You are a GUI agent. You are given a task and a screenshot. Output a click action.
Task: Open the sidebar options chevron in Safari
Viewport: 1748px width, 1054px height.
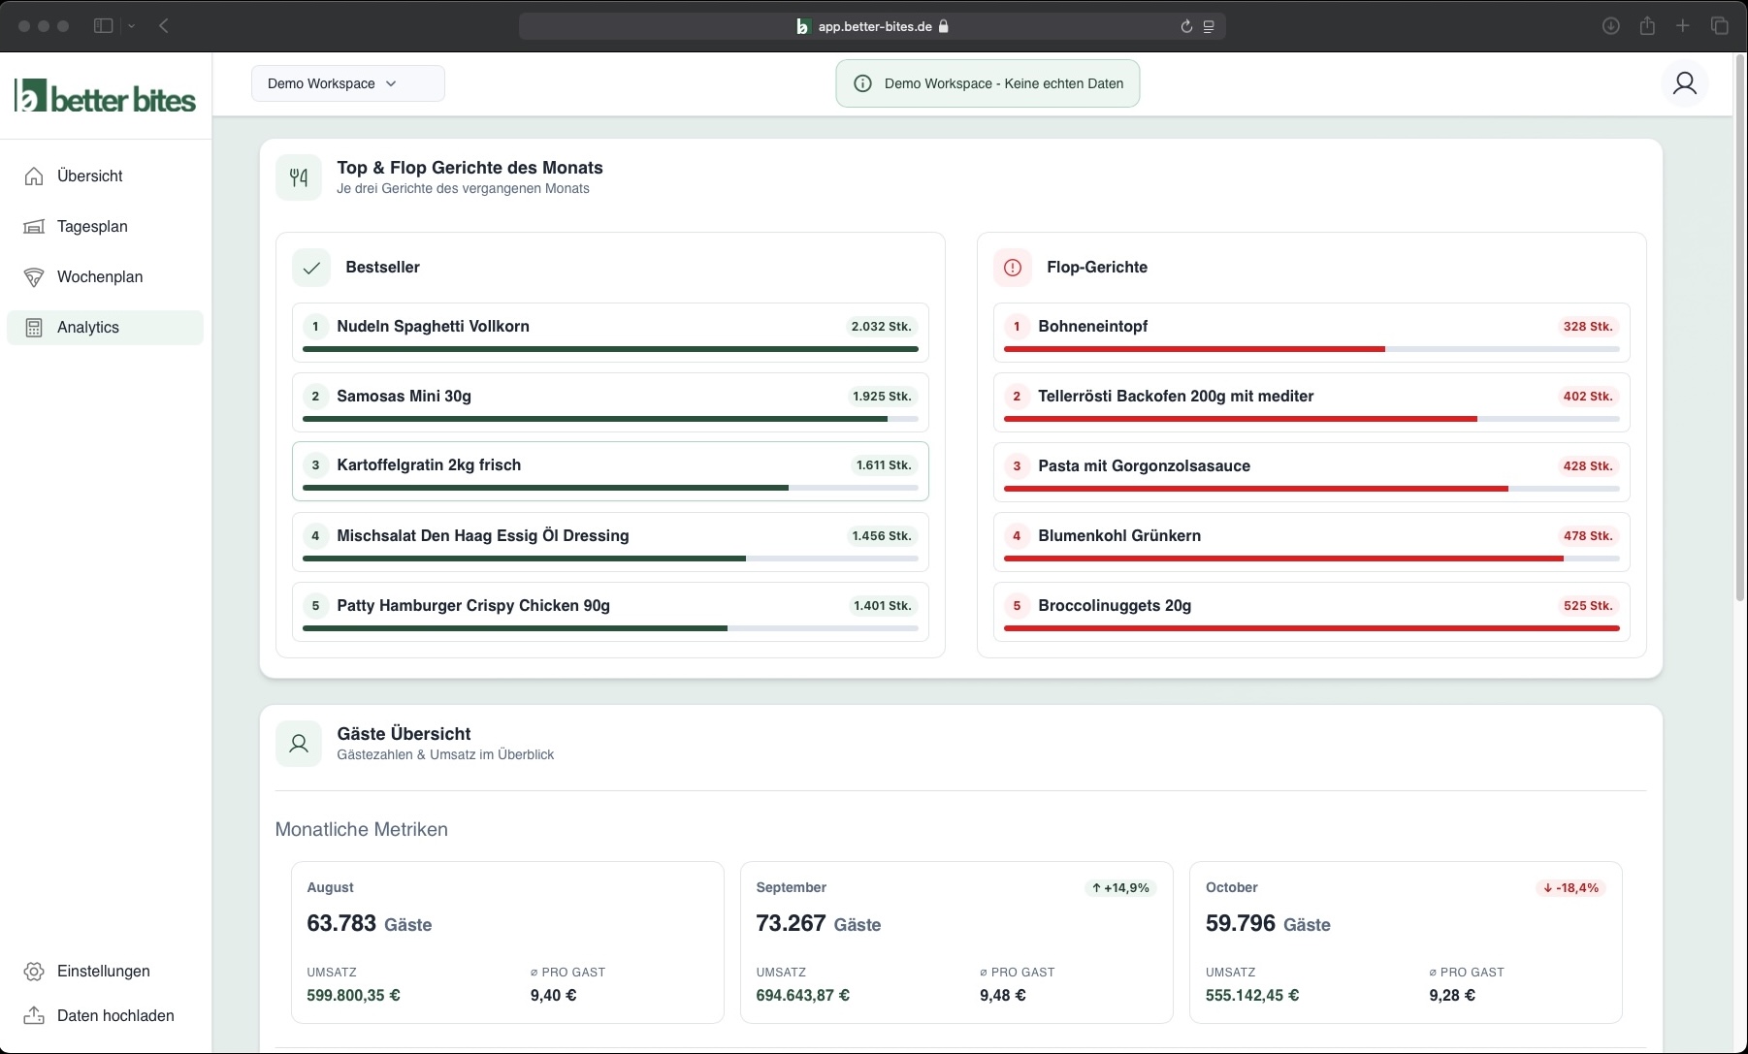pyautogui.click(x=132, y=26)
